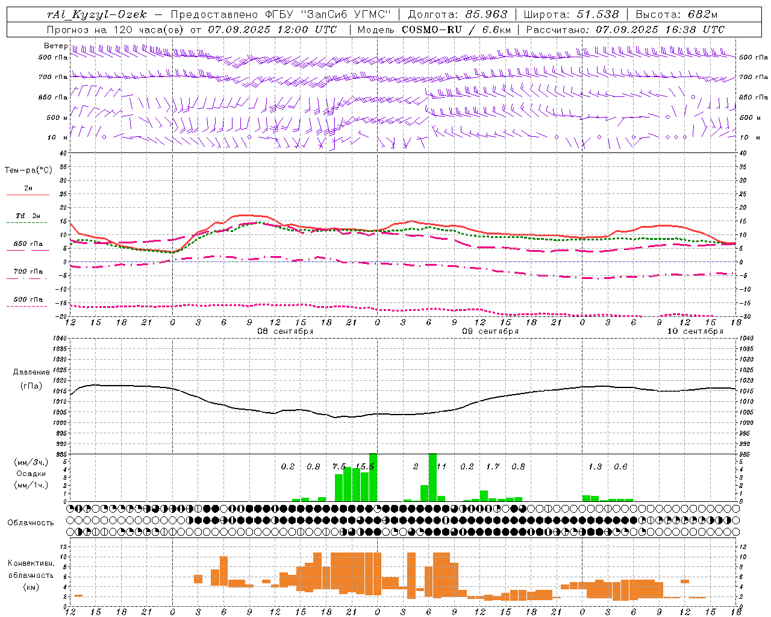
Task: Click the Рассчитано: 07.09.2025 16:38 UTC timestamp
Action: coord(625,30)
